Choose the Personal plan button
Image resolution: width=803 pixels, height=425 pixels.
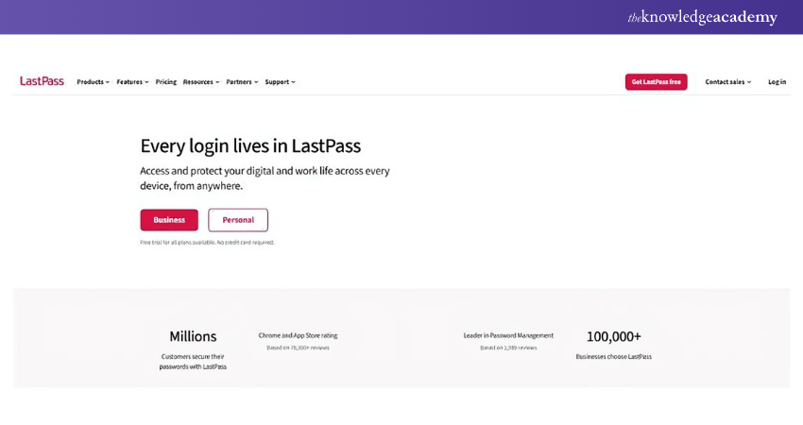(238, 220)
